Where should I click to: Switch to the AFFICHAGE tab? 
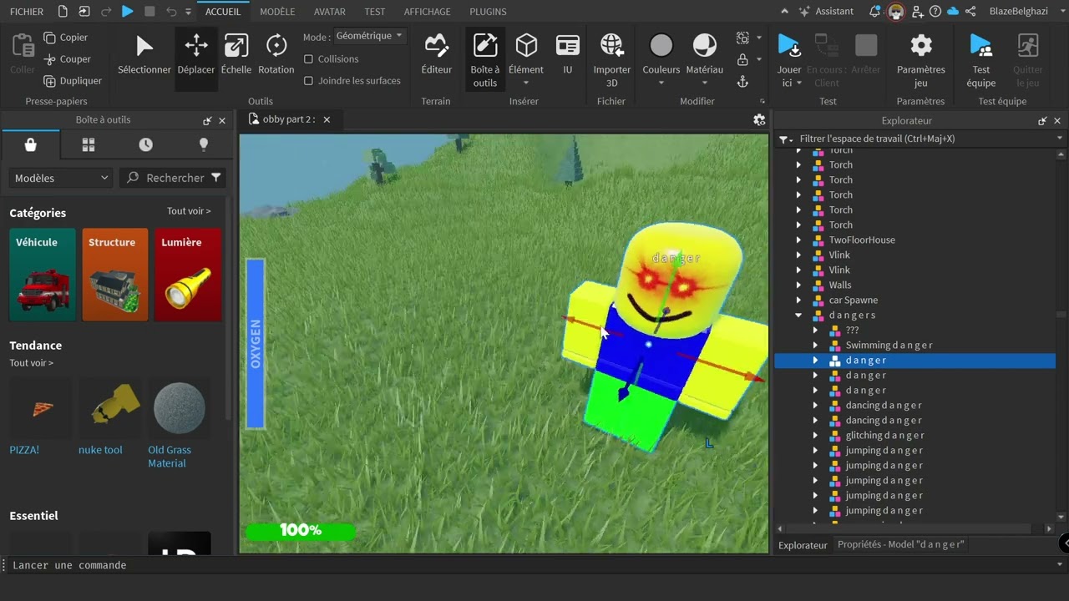pos(427,12)
